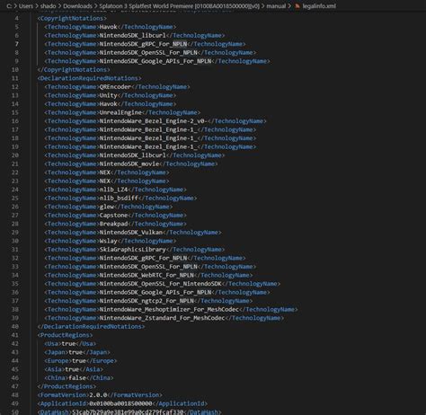Select the manual folder in the breadcrumb

(276, 6)
